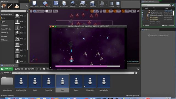Expand more modes with double chevron

[x=27, y=6]
